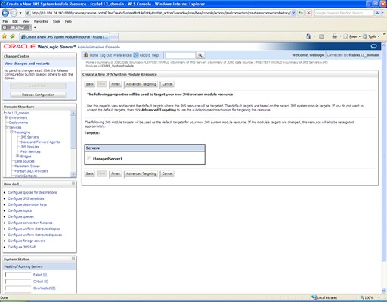Click the Print toolbar icon
Screen dimensions: 387x302
coord(334,36)
